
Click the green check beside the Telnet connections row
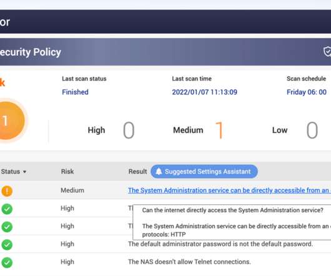[x=7, y=262]
